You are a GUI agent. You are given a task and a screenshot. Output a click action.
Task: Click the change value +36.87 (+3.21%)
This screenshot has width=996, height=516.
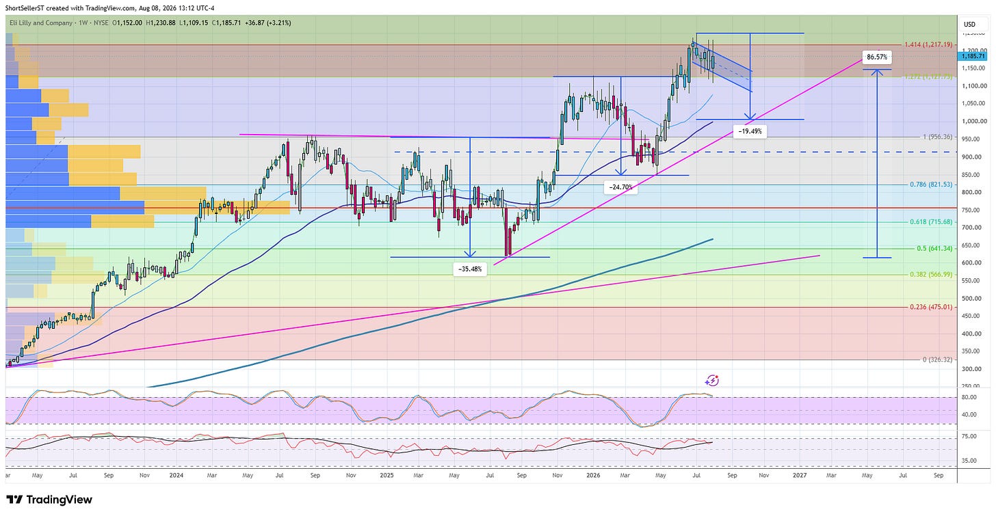point(268,23)
